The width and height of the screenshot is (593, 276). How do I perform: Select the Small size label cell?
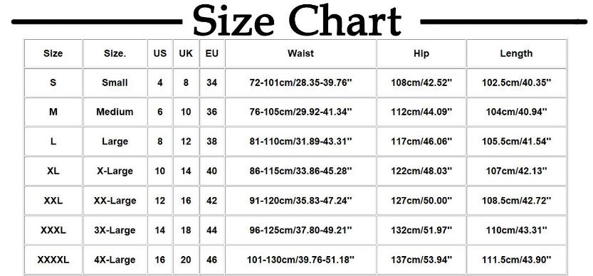[115, 83]
